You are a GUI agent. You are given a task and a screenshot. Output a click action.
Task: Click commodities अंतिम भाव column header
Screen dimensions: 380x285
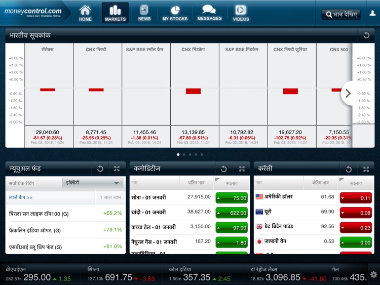pos(196,183)
